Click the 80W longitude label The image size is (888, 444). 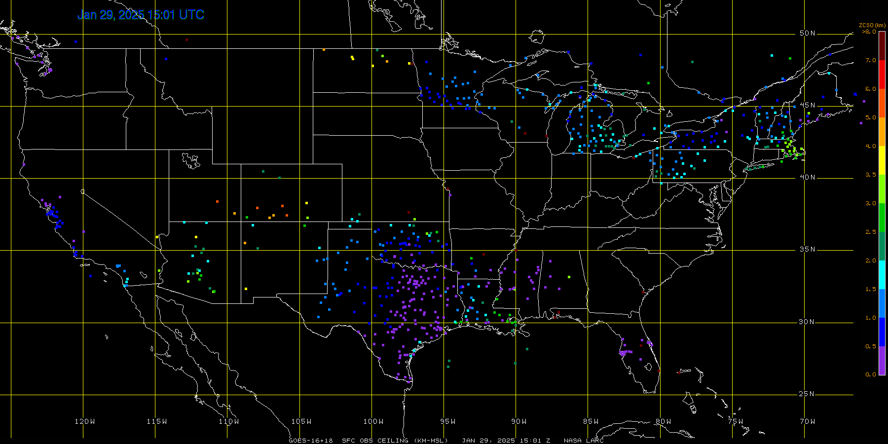(x=663, y=422)
